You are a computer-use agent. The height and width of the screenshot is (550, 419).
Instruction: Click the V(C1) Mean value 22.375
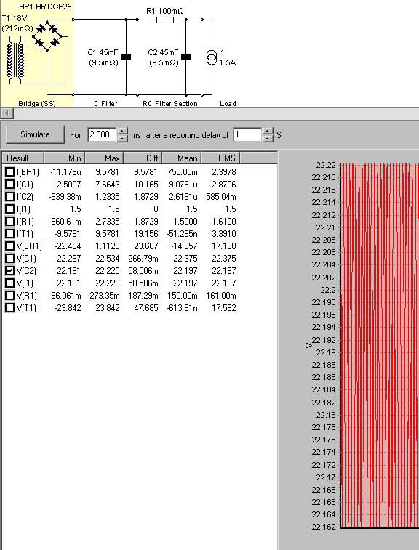[x=185, y=259]
